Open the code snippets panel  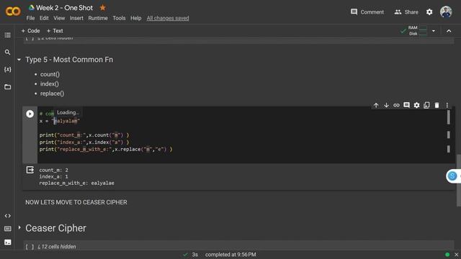[8, 216]
